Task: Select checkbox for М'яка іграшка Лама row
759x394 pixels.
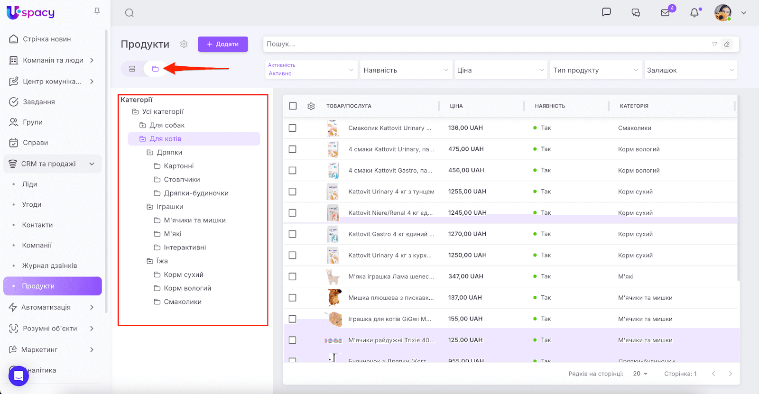Action: [293, 276]
